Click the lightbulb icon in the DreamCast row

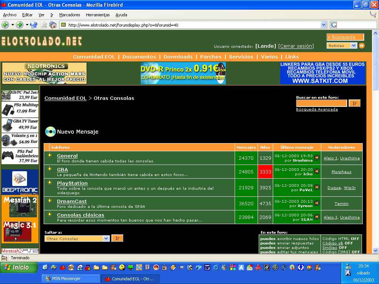[50, 201]
